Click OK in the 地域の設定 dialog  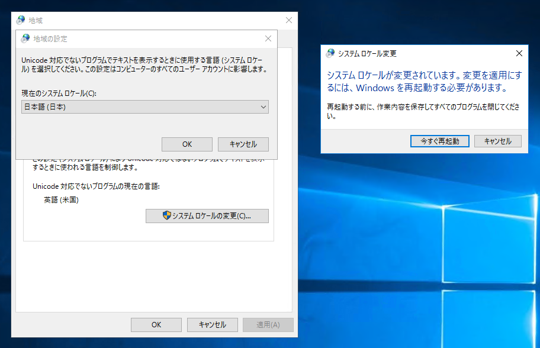point(187,144)
